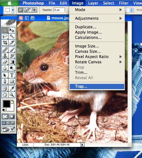Select the Hand tool
Image resolution: width=142 pixels, height=158 pixels.
coord(5,95)
